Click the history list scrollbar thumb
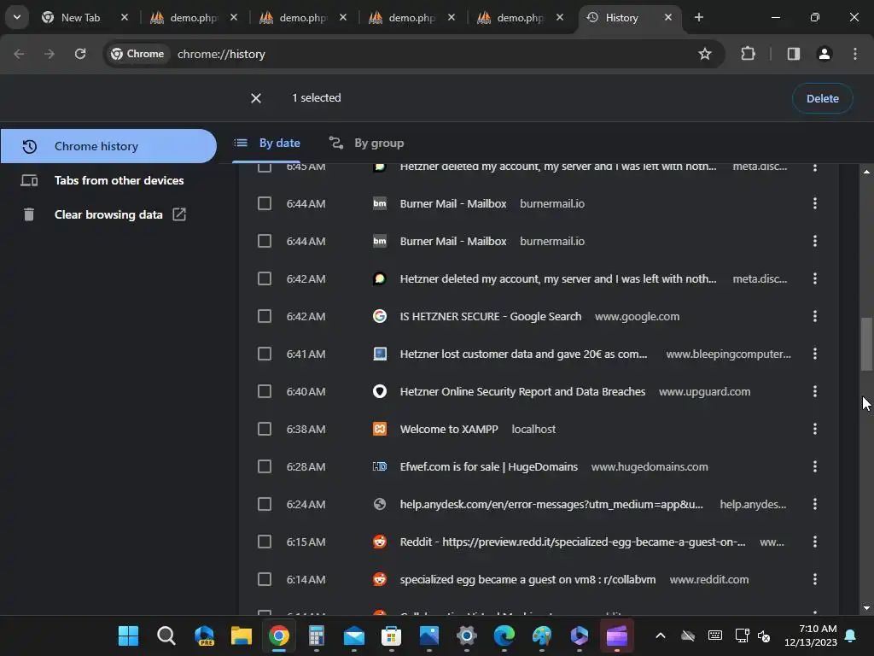The image size is (874, 656). 866,343
